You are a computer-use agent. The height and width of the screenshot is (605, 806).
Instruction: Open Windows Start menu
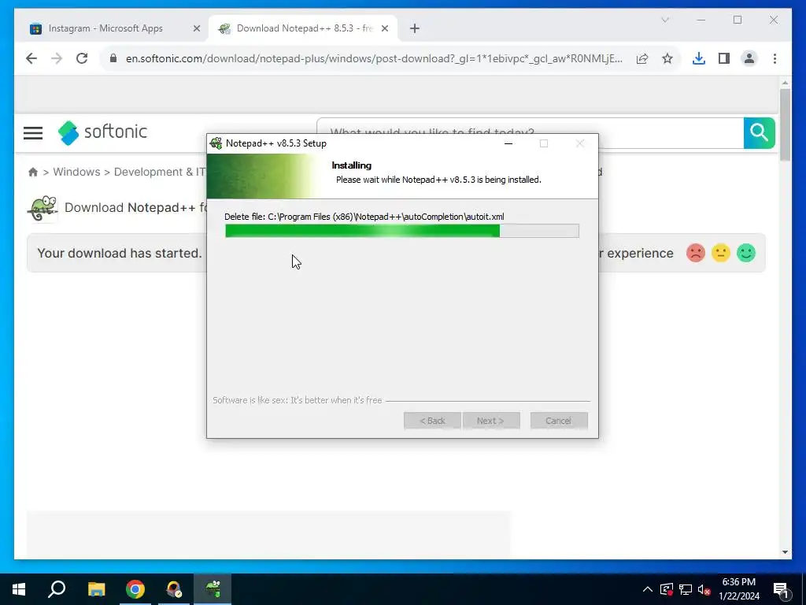pos(19,589)
